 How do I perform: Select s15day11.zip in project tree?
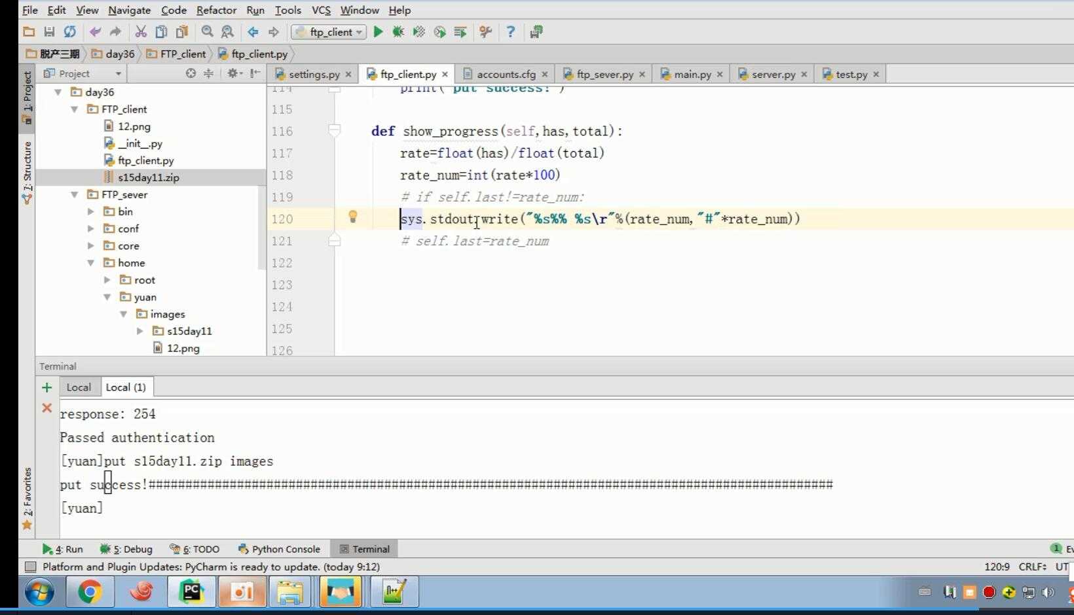[148, 177]
